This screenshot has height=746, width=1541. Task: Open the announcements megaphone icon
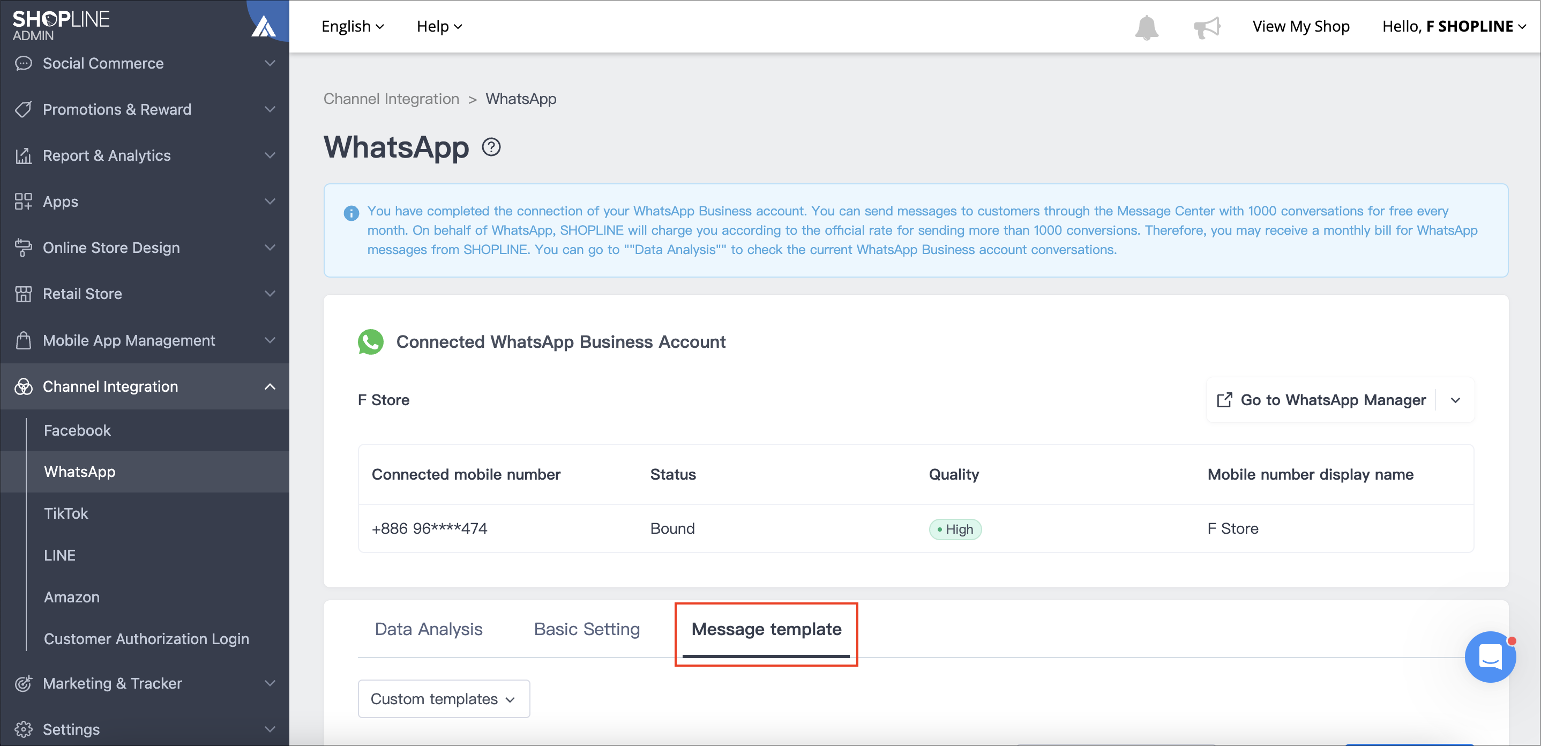1206,27
